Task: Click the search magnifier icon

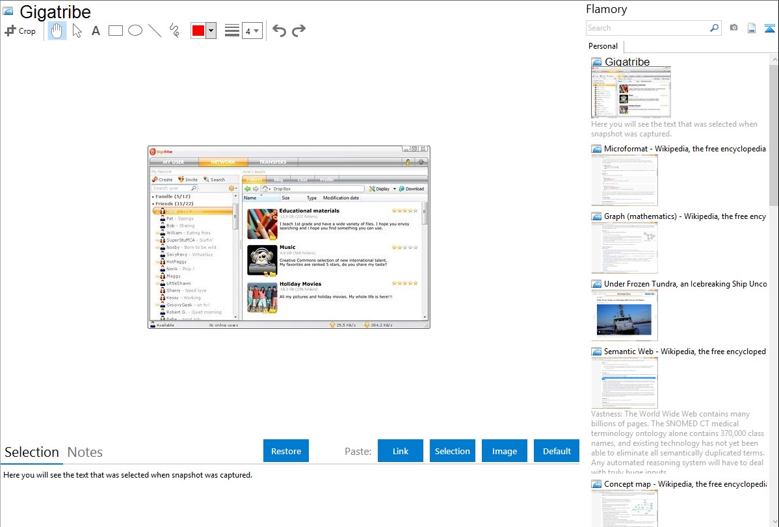Action: tap(715, 28)
